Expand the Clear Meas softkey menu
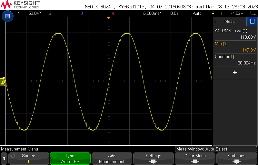 click(195, 159)
